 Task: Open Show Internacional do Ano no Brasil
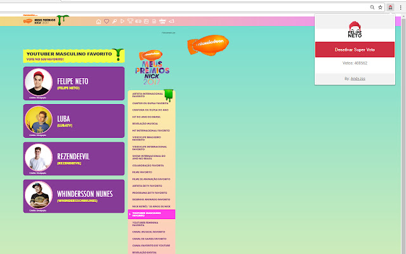click(x=149, y=157)
